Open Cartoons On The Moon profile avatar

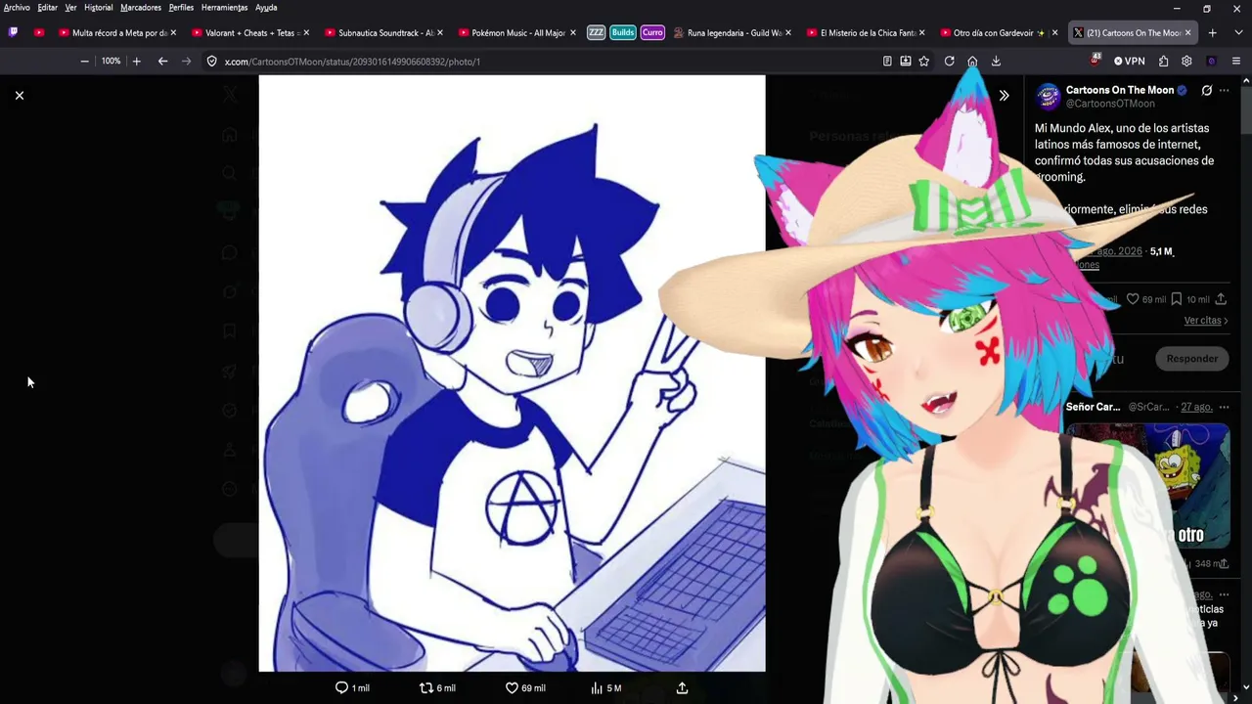[1048, 96]
